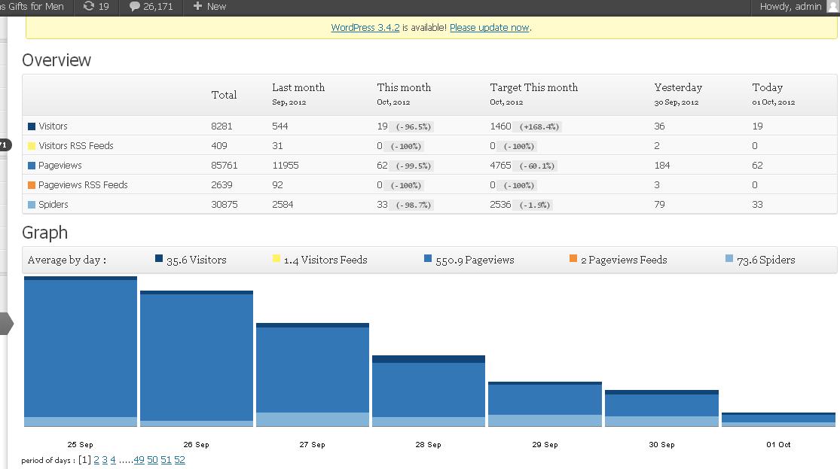Click the (+168.4%) target change badge
The image size is (840, 469).
click(x=539, y=127)
